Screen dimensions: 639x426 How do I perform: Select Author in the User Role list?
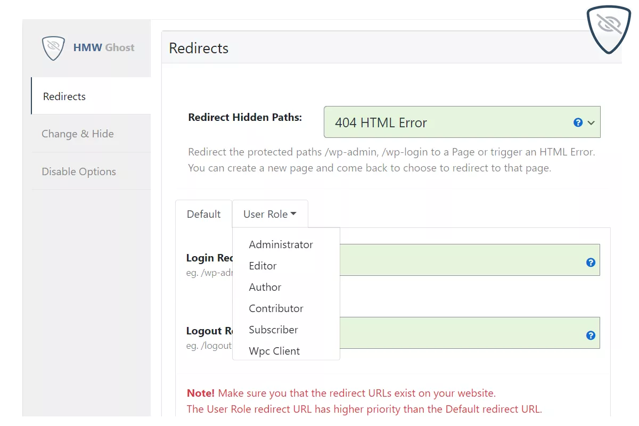[x=265, y=287]
